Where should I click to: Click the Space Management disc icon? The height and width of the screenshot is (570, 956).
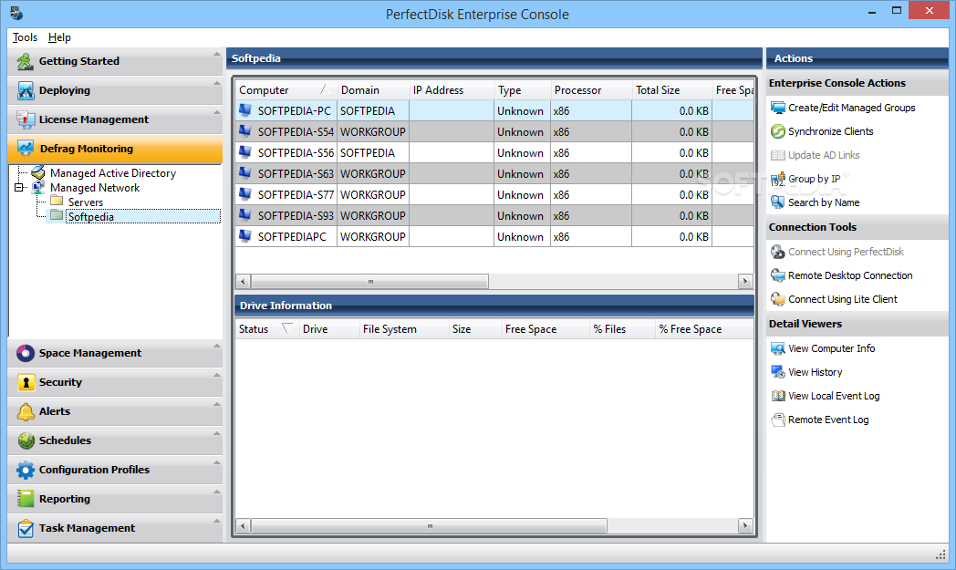[x=25, y=353]
